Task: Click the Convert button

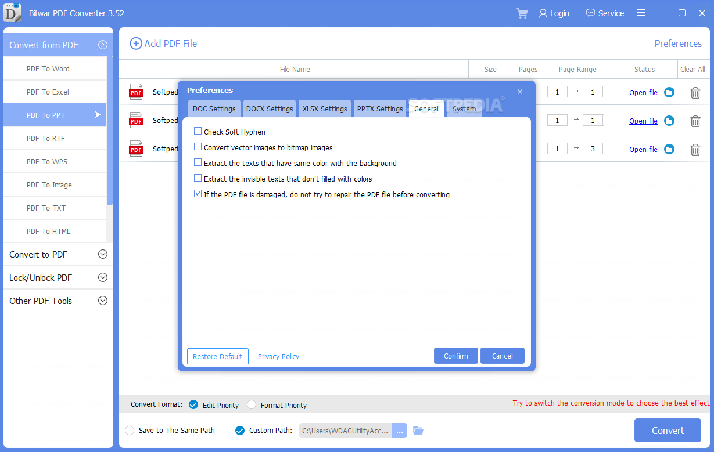Action: [668, 431]
